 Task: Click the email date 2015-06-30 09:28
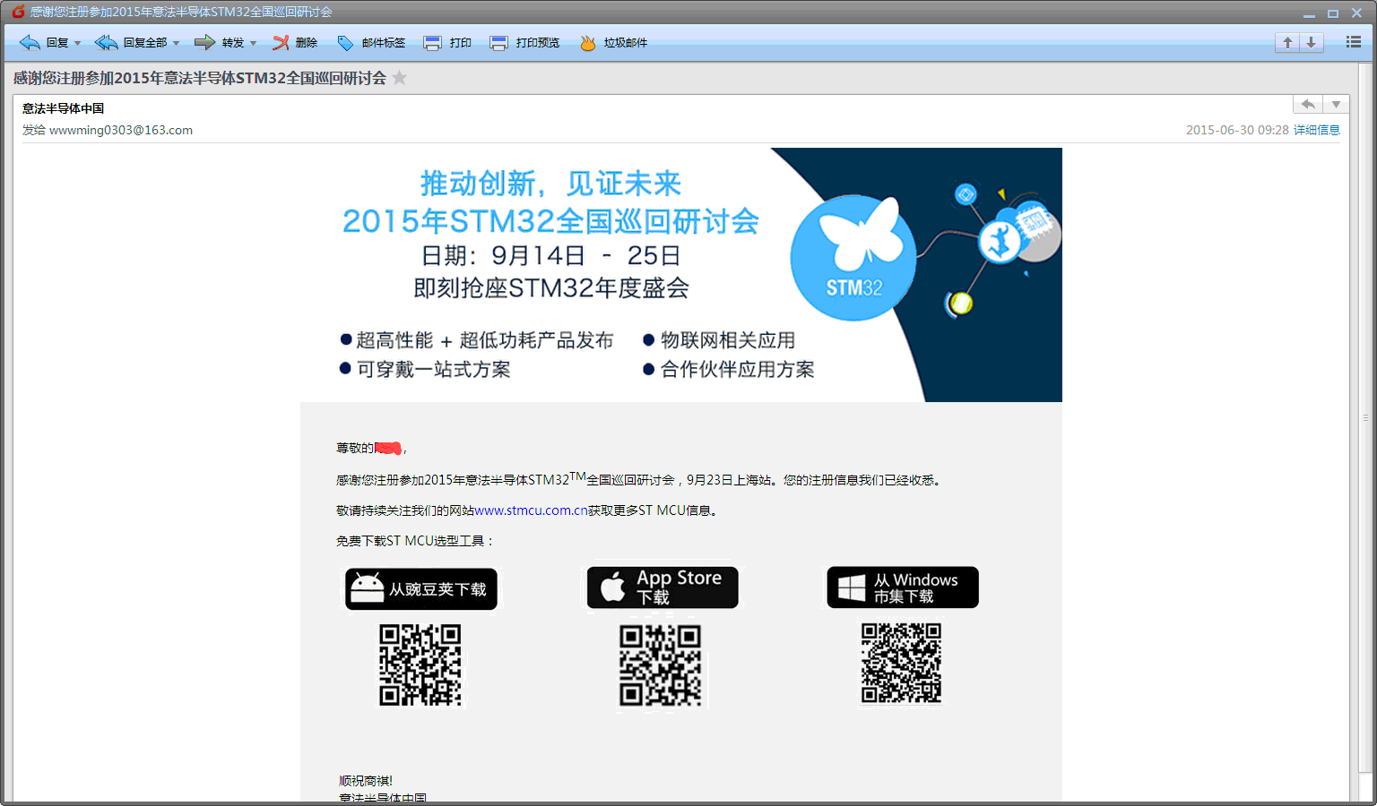(1237, 130)
